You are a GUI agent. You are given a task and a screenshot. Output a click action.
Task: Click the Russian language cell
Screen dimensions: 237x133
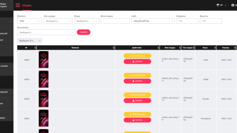pyautogui.click(x=206, y=99)
